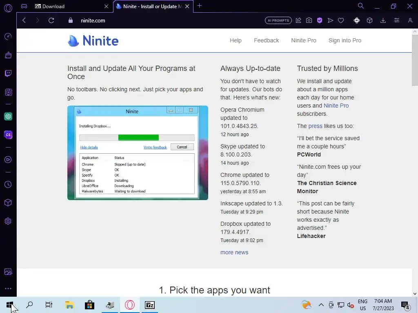This screenshot has height=313, width=418.
Task: Open Extensions cube in sidebar
Action: (8, 203)
